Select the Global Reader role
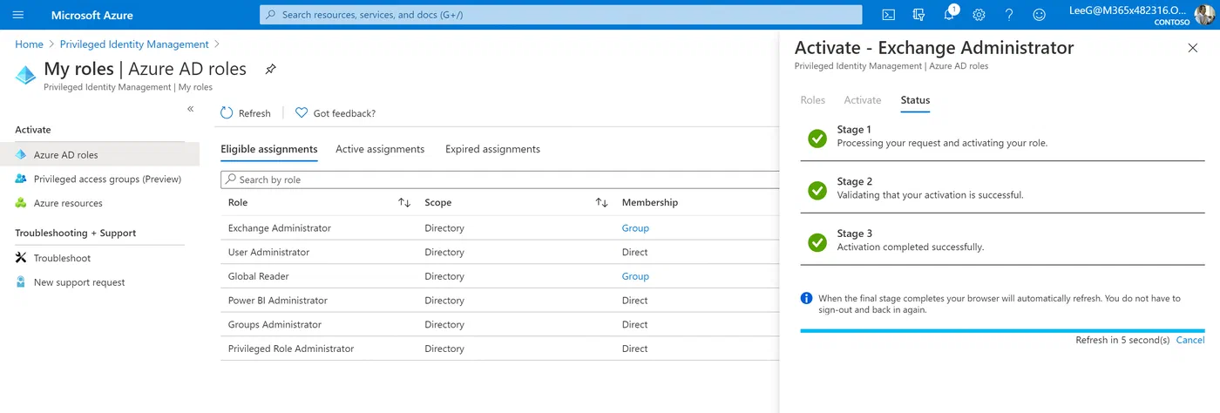 (258, 276)
